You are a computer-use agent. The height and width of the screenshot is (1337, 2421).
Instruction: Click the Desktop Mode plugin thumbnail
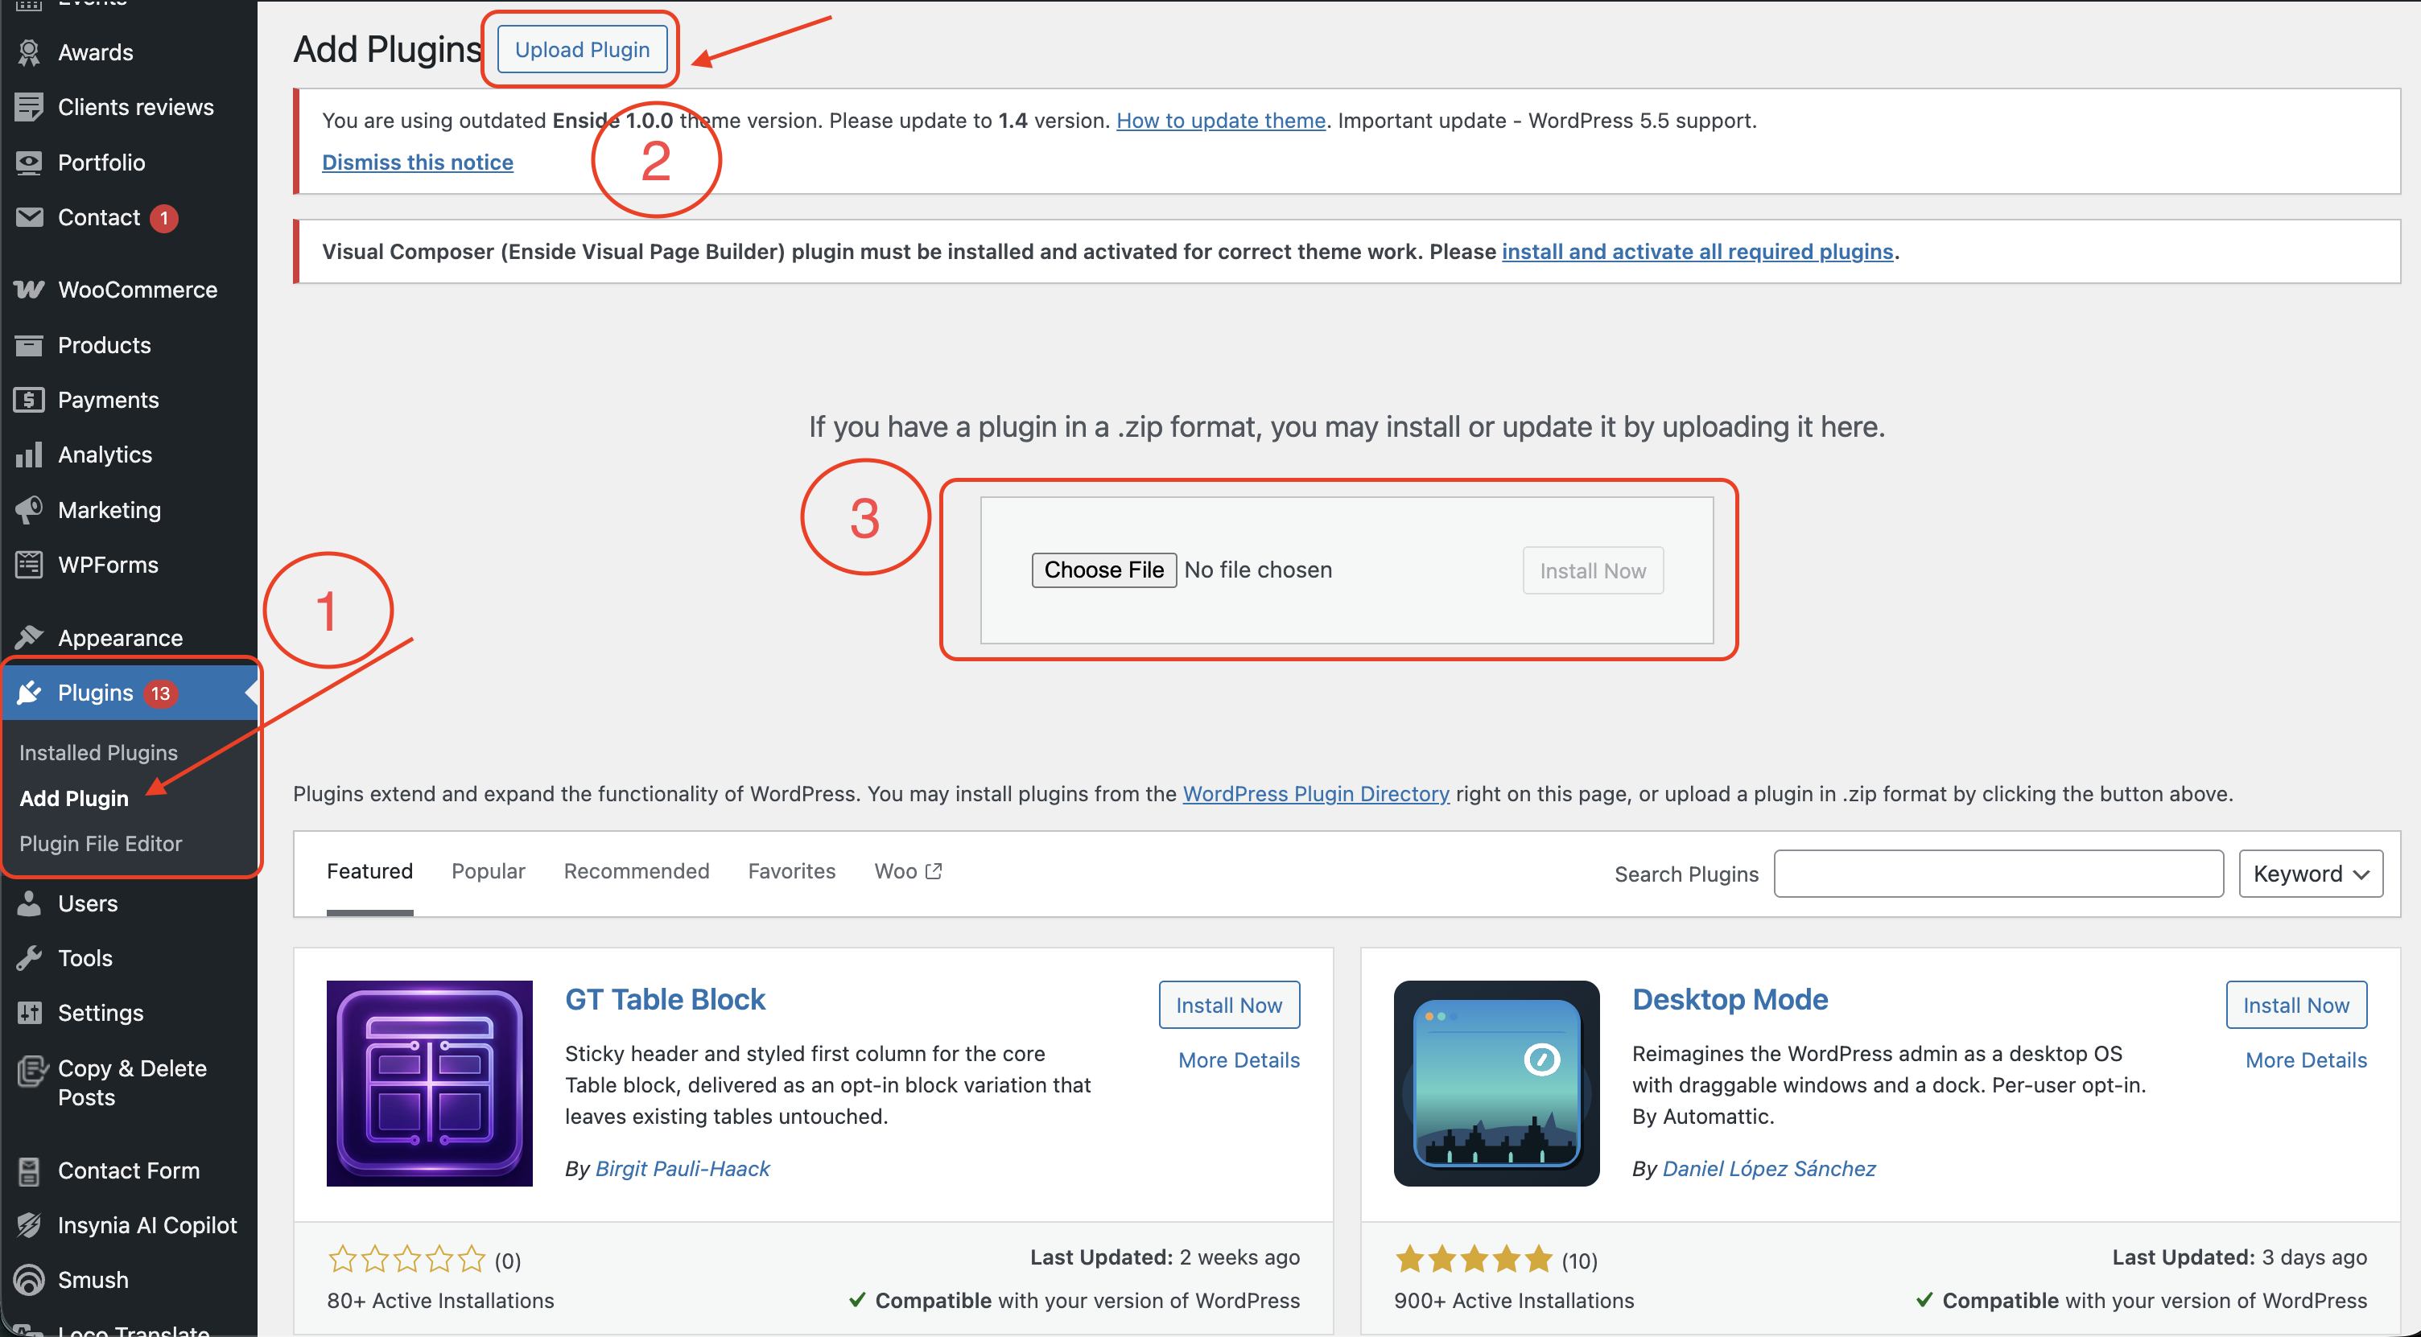point(1496,1084)
